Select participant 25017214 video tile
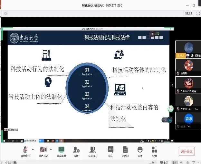Screen dimensions: 201x164 188,84
